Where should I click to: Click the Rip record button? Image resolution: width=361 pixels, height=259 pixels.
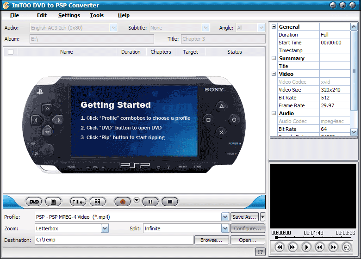click(x=123, y=202)
